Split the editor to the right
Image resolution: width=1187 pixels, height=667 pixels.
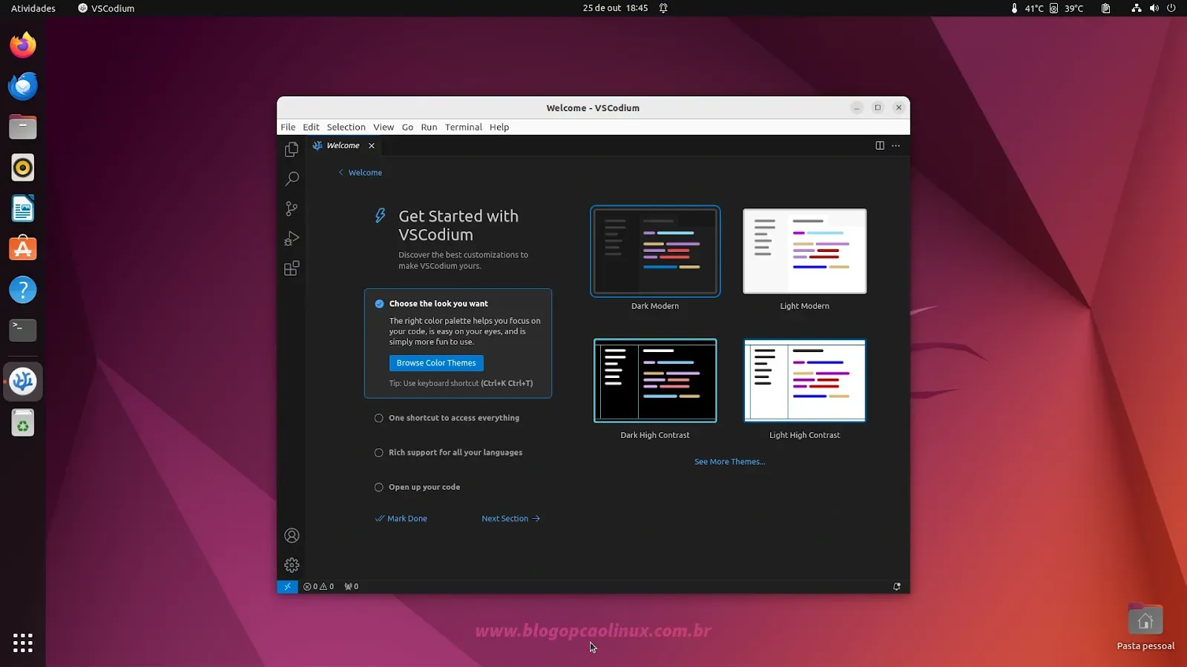coord(880,145)
